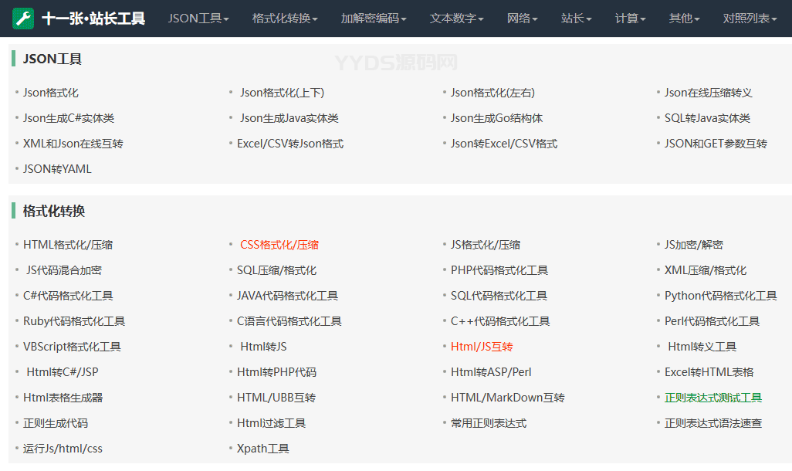Image resolution: width=792 pixels, height=471 pixels.
Task: Open the 对照列表 menu
Action: pyautogui.click(x=750, y=19)
